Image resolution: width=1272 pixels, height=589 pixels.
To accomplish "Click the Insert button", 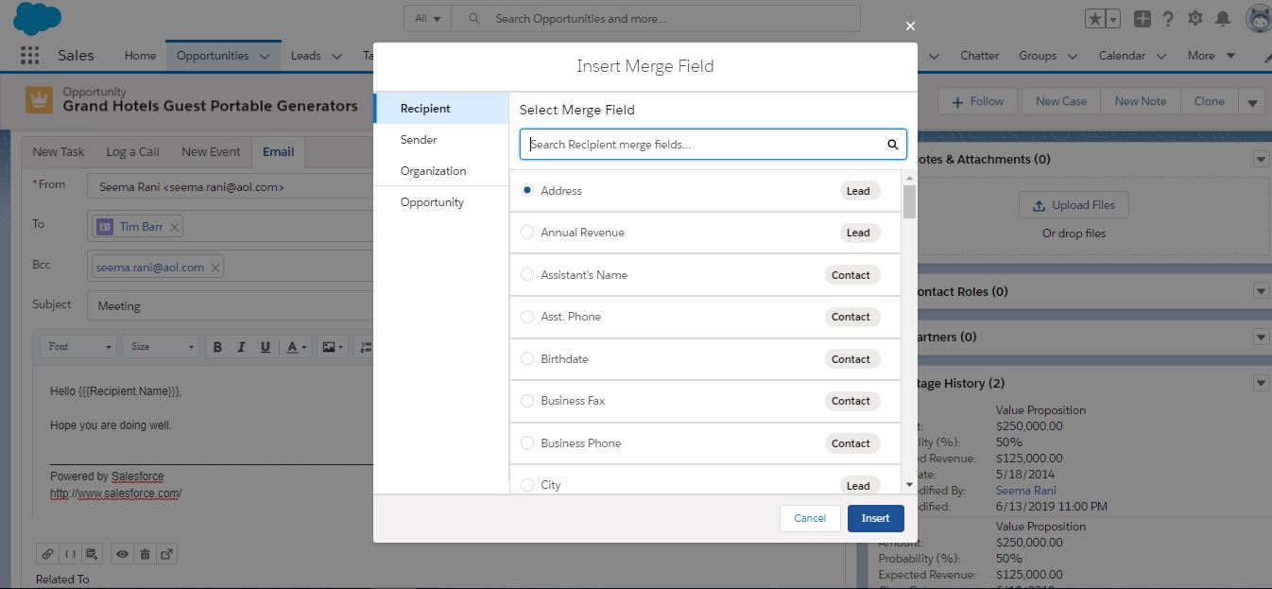I will pos(875,518).
